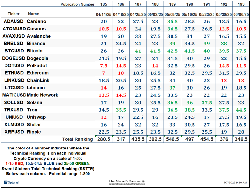250x188 pixels.
Task: Click The Market's Compass logo
Action: point(127,182)
